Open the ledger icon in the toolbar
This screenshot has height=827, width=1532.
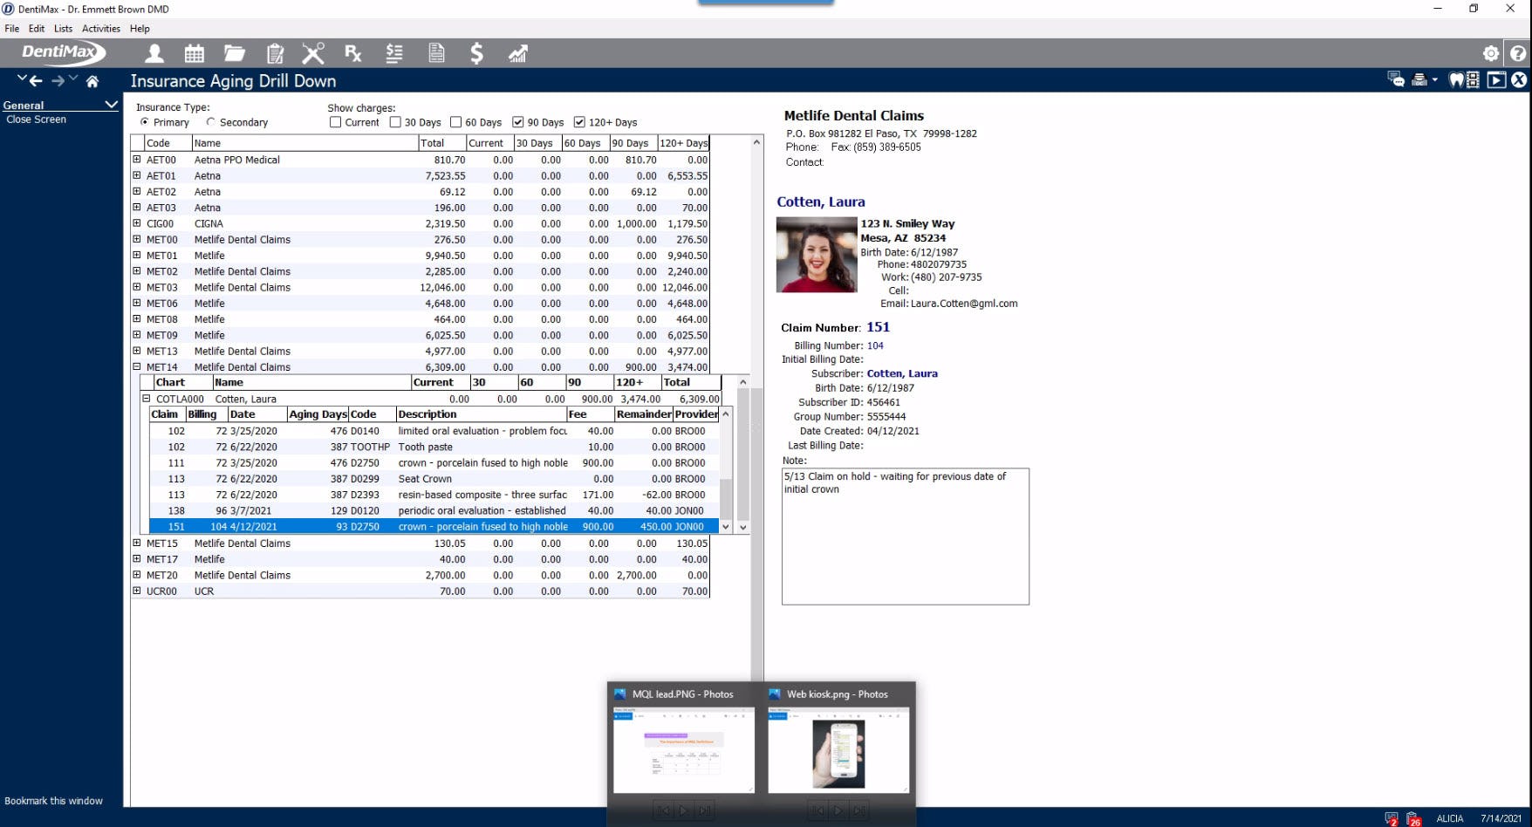[x=394, y=53]
